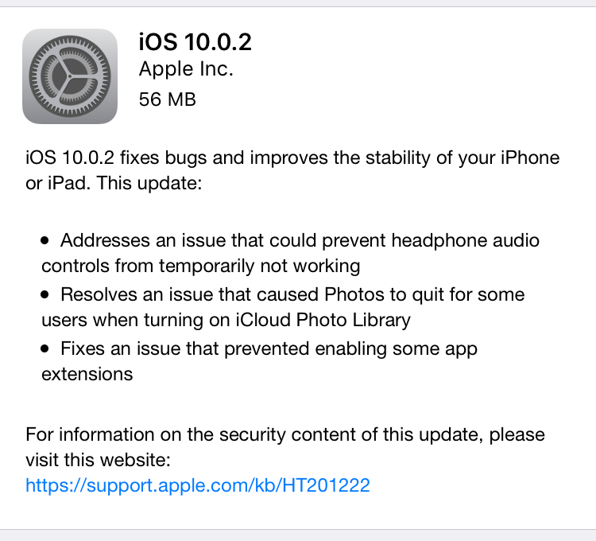Click the word 'iPad' in the intro paragraph
The width and height of the screenshot is (596, 541).
click(69, 183)
